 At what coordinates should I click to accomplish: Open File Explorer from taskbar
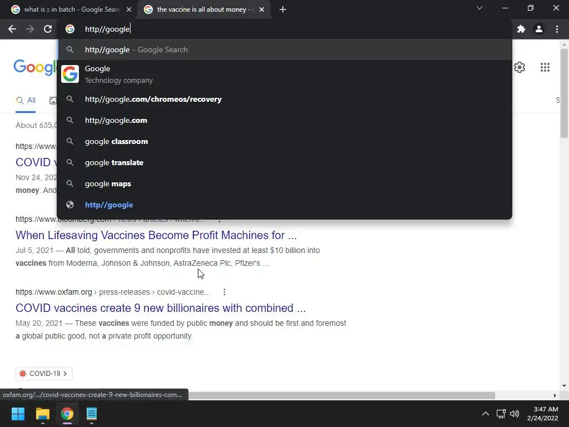42,414
